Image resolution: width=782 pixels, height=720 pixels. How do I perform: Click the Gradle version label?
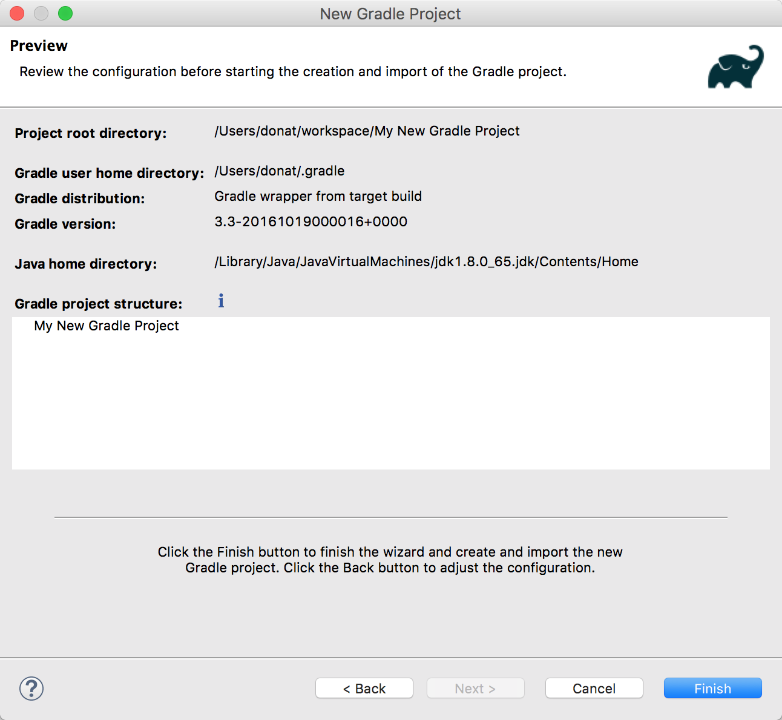click(65, 224)
